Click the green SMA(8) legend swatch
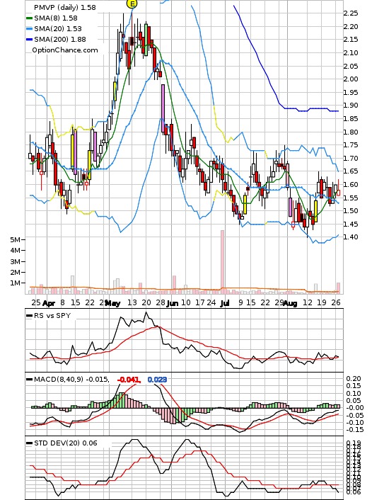 tap(29, 18)
